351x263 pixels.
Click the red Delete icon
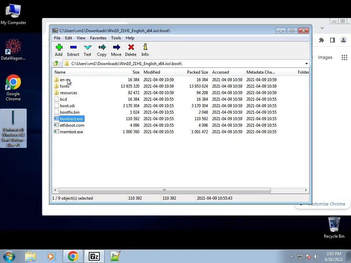tap(131, 47)
